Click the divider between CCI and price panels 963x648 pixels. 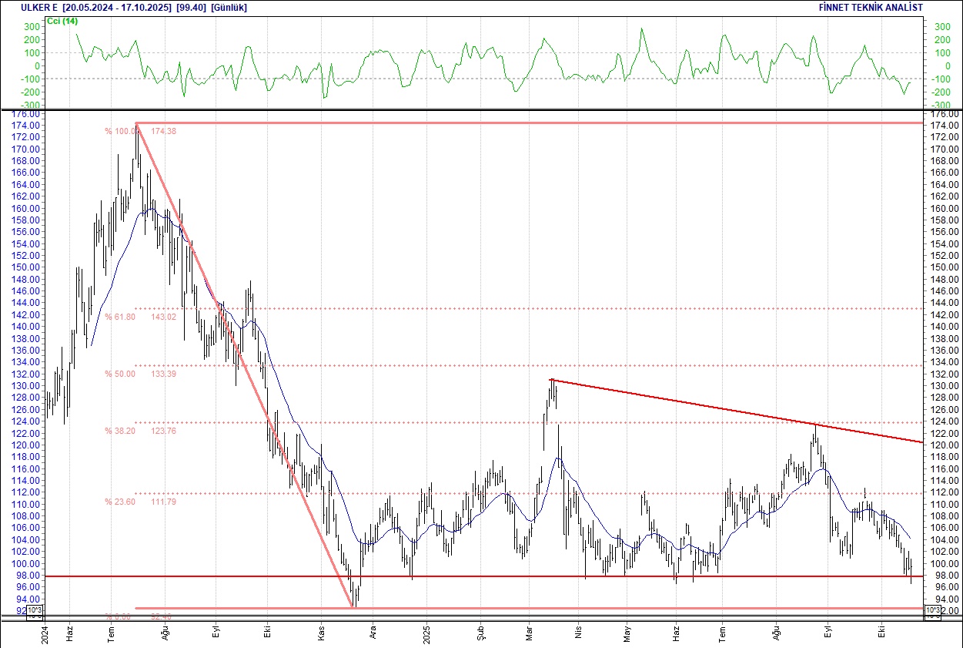pos(481,109)
